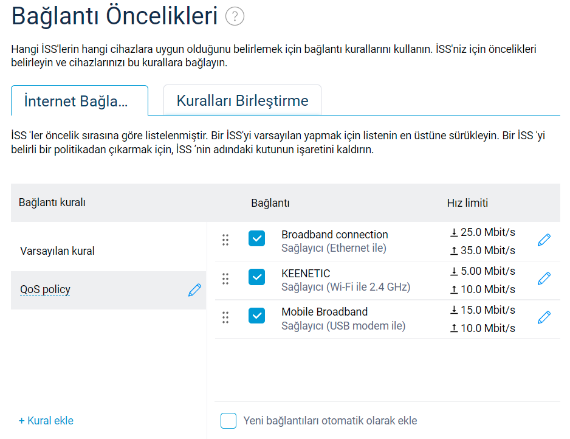The image size is (570, 439).
Task: Edit the QoS policy name pencil icon
Action: pos(194,290)
